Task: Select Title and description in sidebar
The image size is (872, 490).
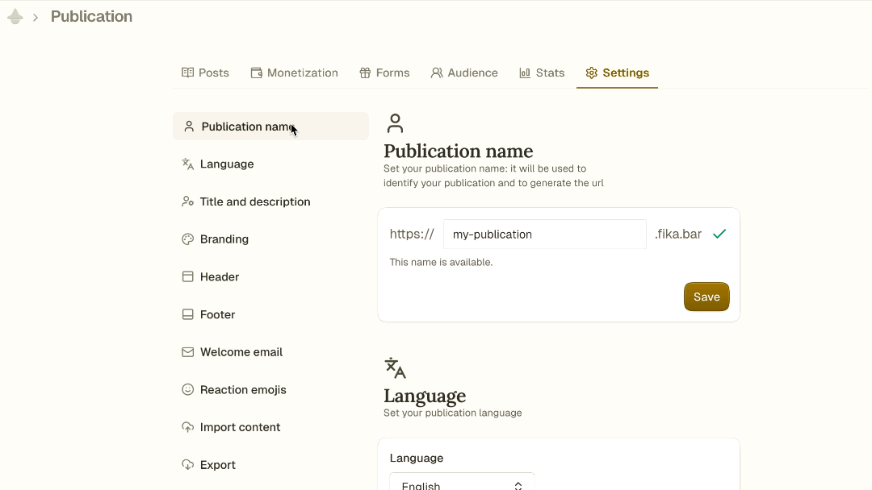Action: pyautogui.click(x=254, y=202)
